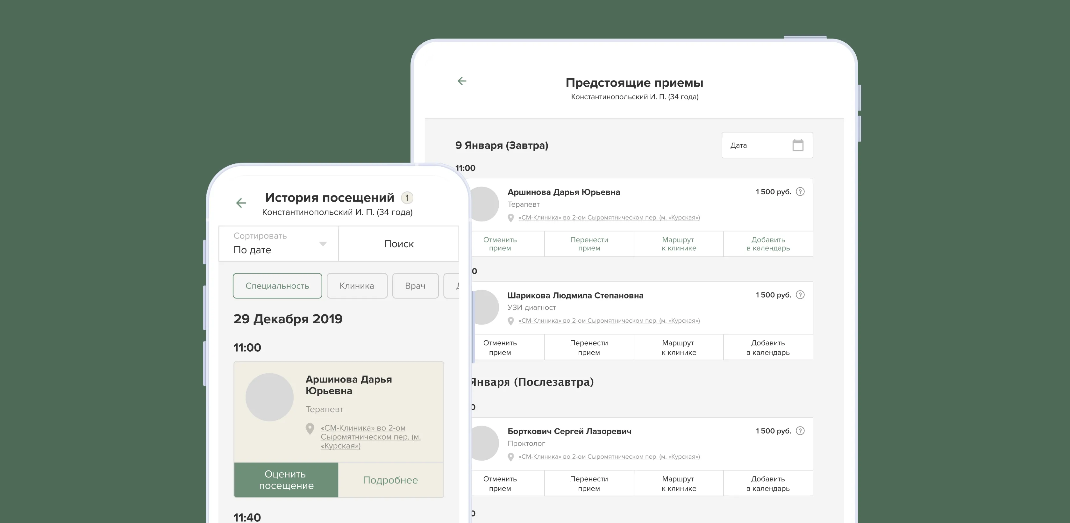1070x523 pixels.
Task: Tap Отменить прием for the Шарикова appointment
Action: tap(508, 347)
